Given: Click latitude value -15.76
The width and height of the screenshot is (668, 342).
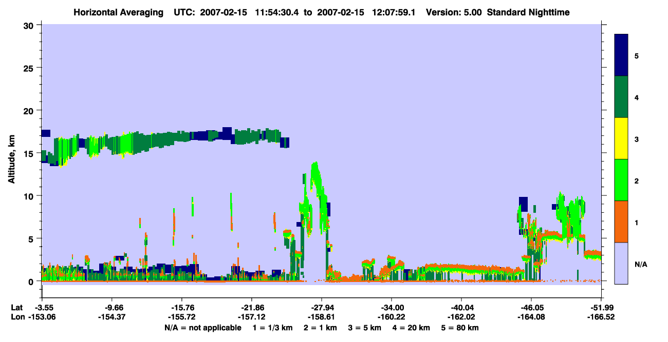Looking at the screenshot, I should click(x=182, y=308).
